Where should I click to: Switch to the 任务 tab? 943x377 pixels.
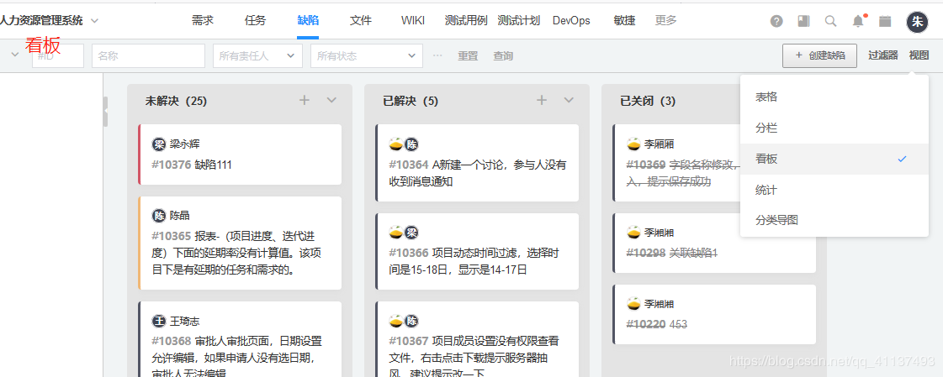[x=255, y=20]
